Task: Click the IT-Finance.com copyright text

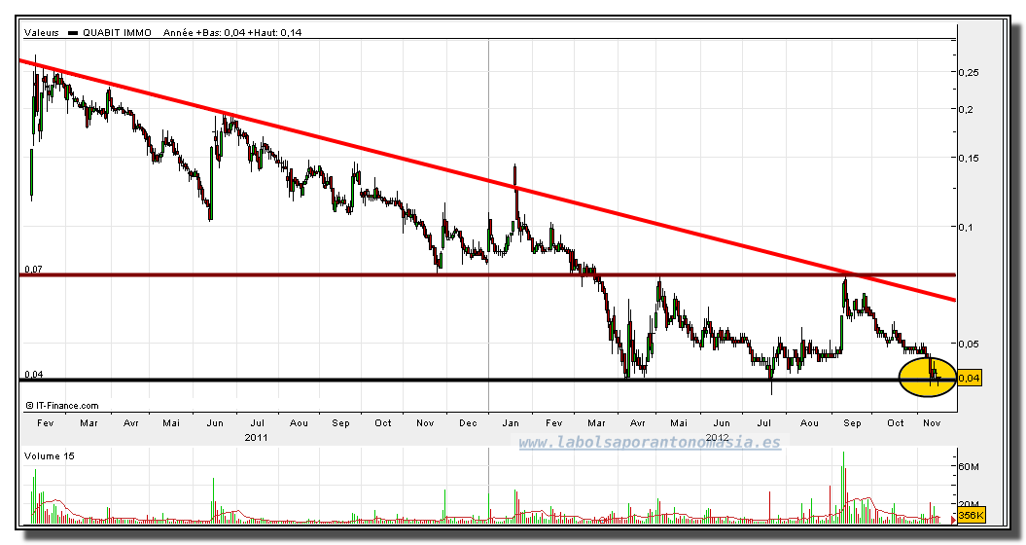Action: pos(62,406)
